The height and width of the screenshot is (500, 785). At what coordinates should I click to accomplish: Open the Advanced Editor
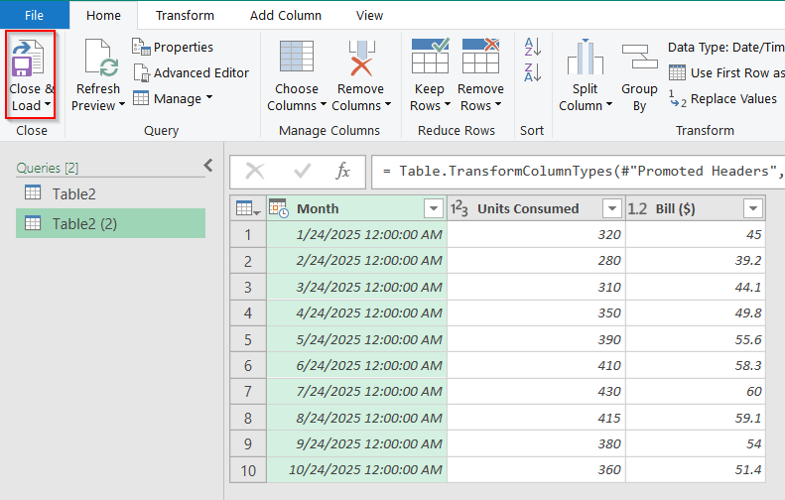(192, 72)
